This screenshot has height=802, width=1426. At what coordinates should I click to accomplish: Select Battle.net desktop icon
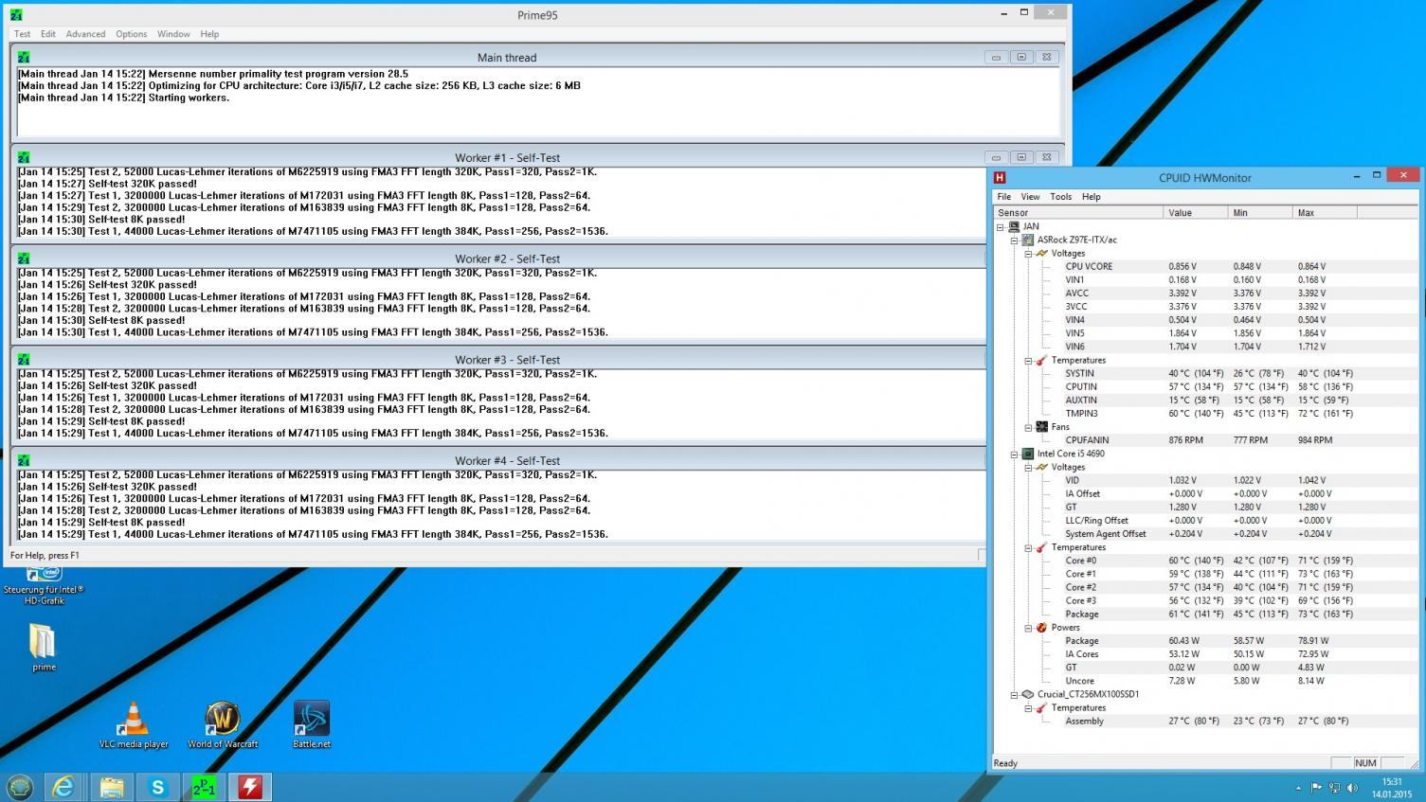312,725
